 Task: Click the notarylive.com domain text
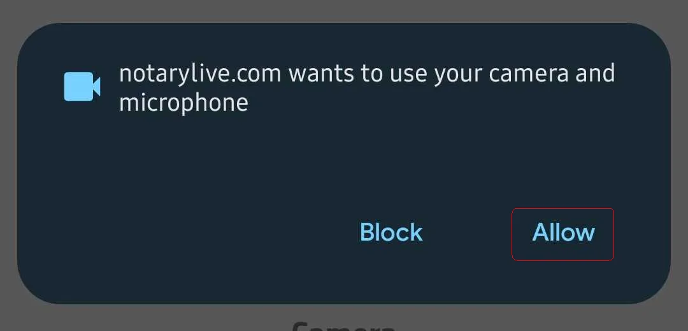pos(200,74)
